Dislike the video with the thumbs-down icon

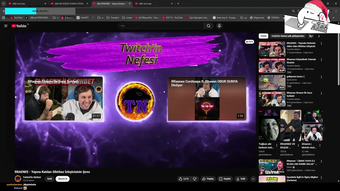tap(195, 179)
